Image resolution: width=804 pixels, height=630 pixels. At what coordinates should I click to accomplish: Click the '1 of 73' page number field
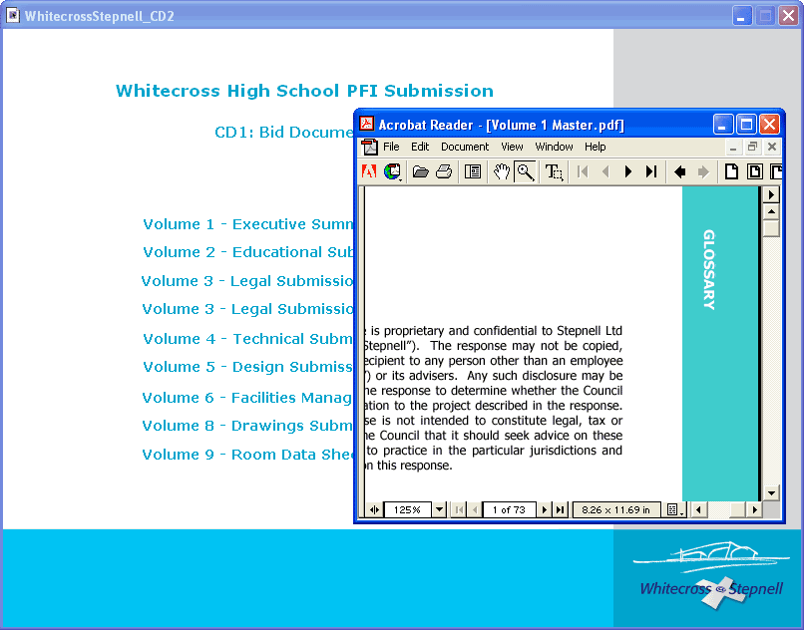coord(509,509)
